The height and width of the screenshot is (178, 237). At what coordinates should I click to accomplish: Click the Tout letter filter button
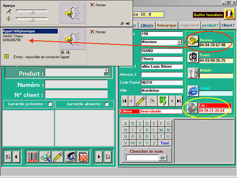point(165,143)
